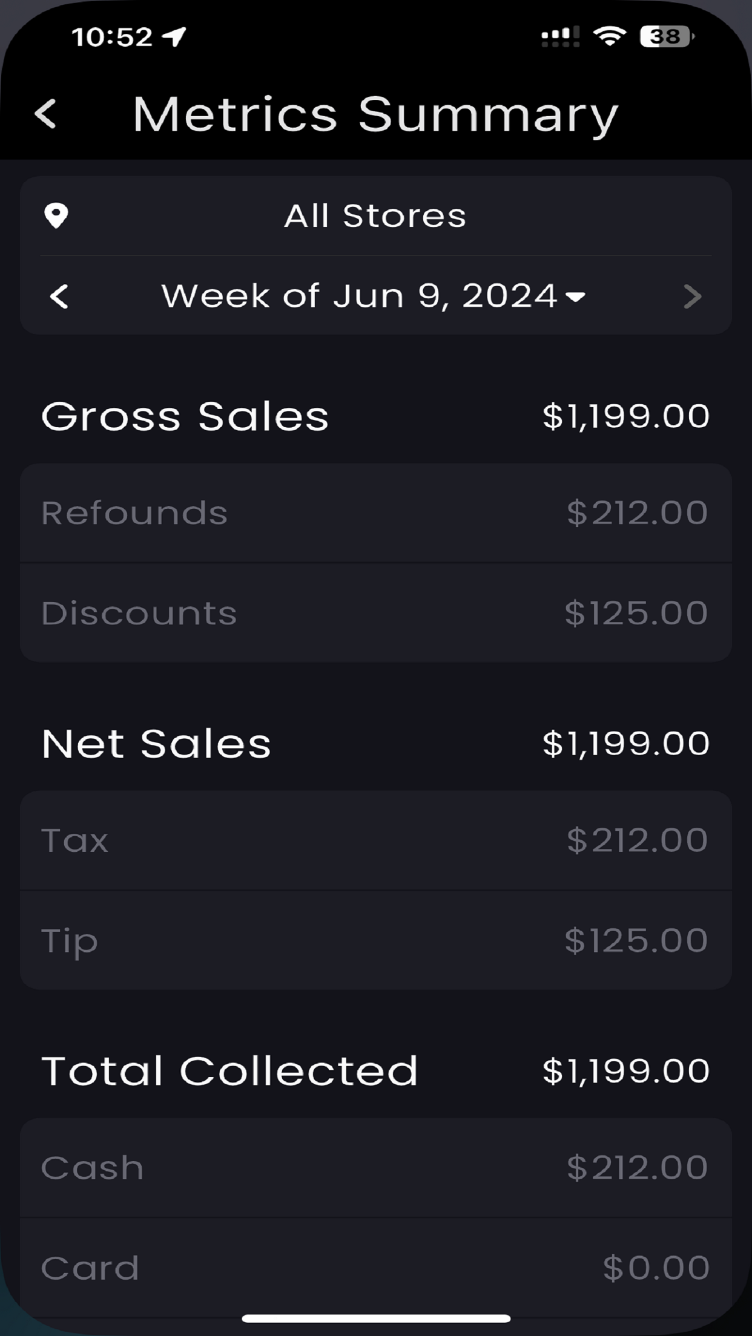Select the Refounds row
This screenshot has width=752, height=1336.
pyautogui.click(x=375, y=513)
